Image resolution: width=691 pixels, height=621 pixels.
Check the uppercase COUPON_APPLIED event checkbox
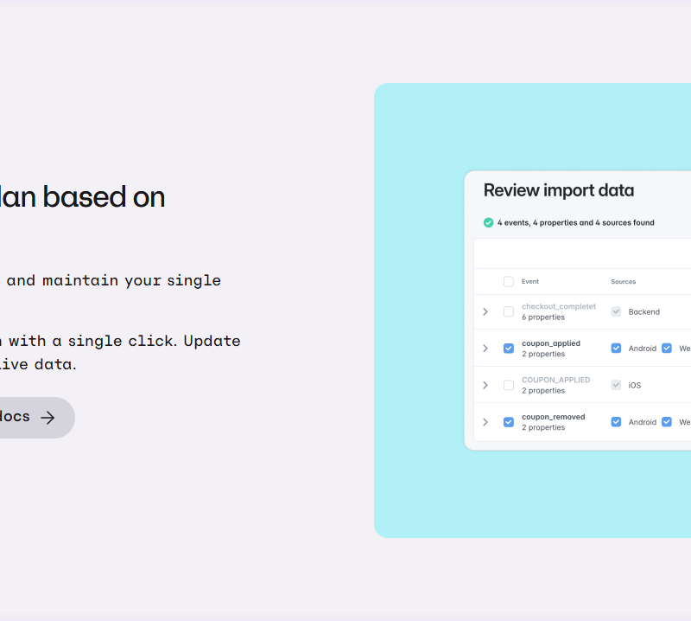point(509,385)
